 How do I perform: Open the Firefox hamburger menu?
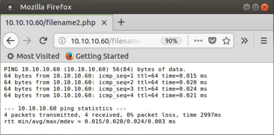(x=264, y=41)
